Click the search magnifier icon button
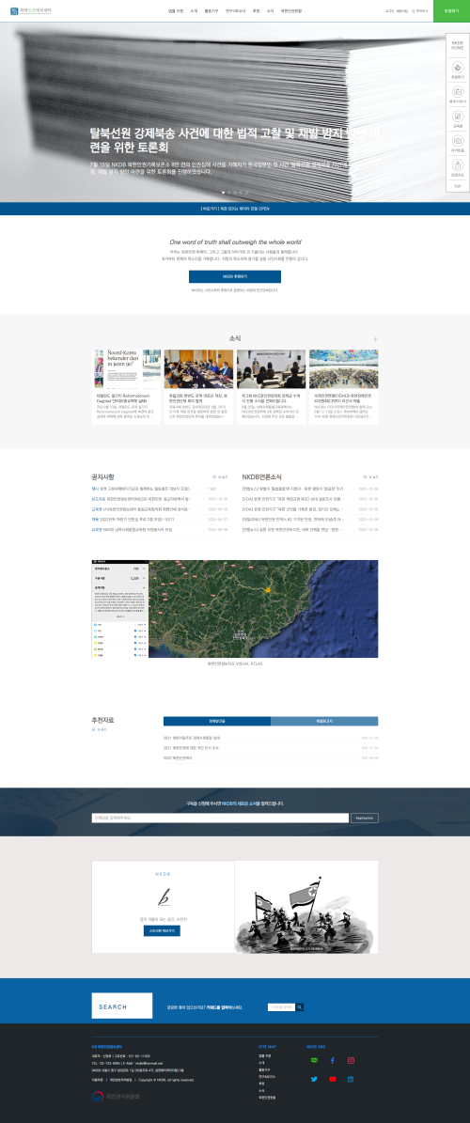The image size is (470, 1123). point(300,1006)
